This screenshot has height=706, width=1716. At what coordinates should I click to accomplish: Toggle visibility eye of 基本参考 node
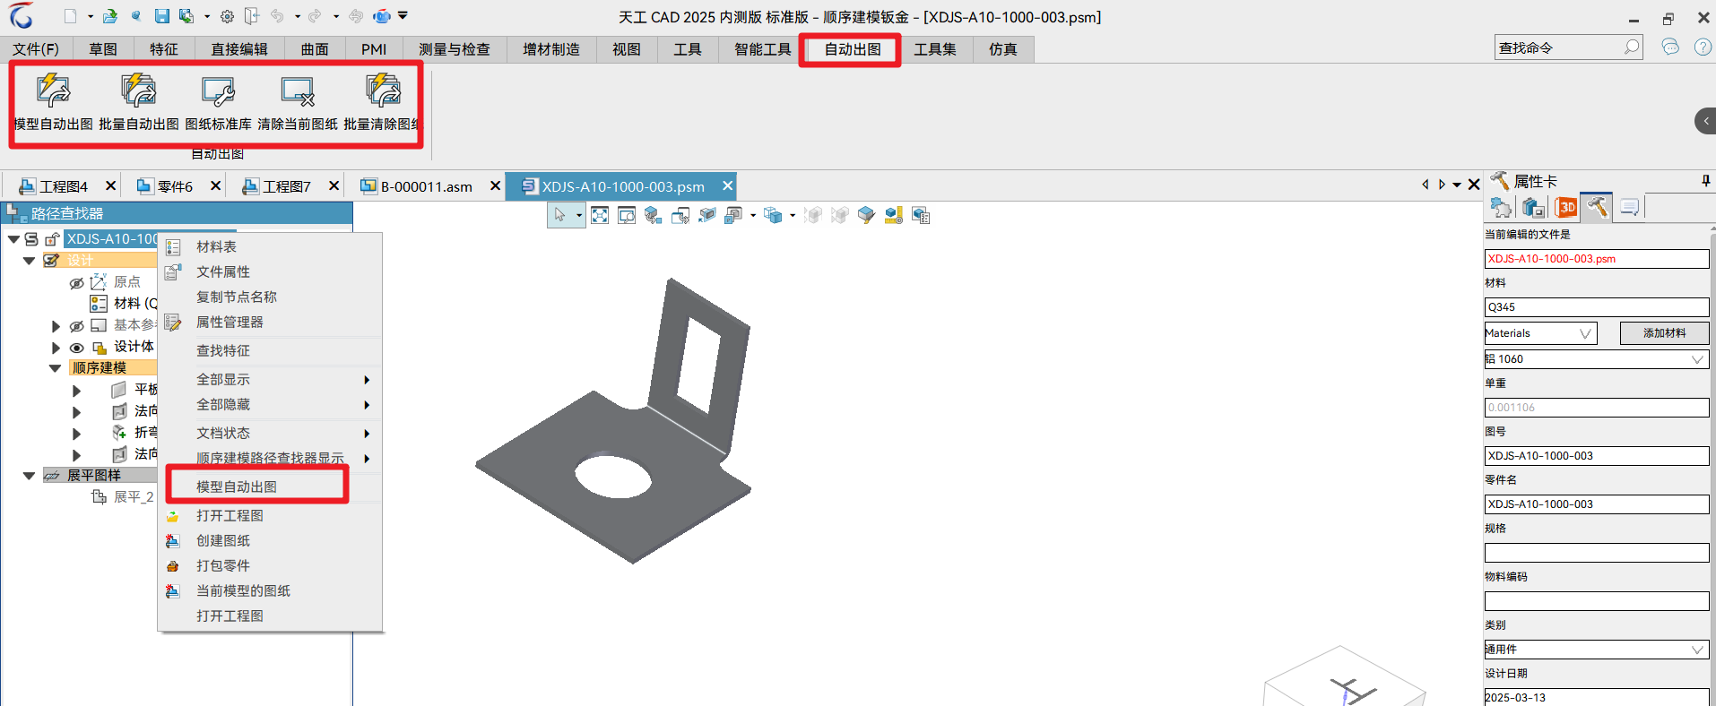[77, 326]
